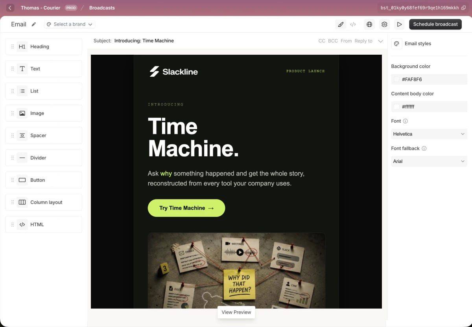Viewport: 472px width, 327px height.
Task: Switch to the code view editor
Action: 353,24
